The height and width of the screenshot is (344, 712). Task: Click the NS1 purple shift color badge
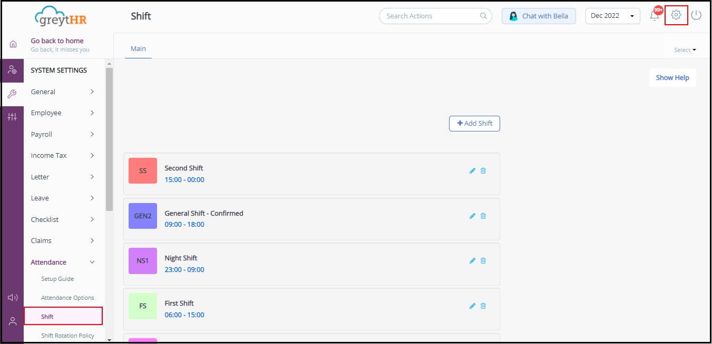[143, 261]
